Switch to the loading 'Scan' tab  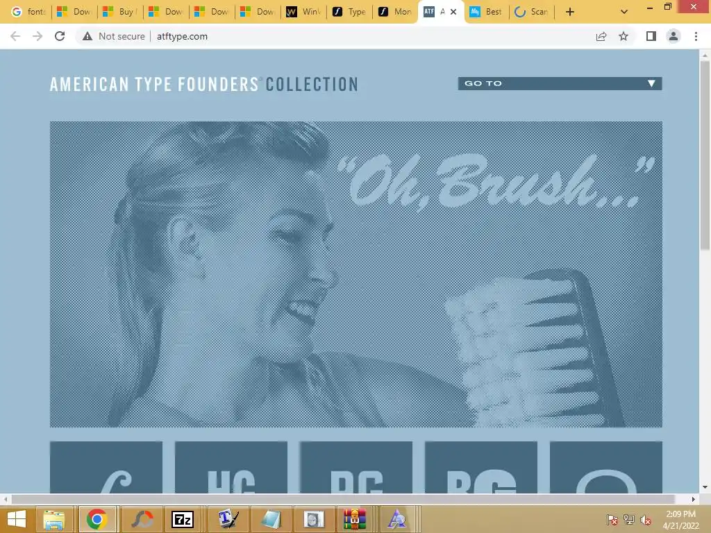(x=532, y=12)
